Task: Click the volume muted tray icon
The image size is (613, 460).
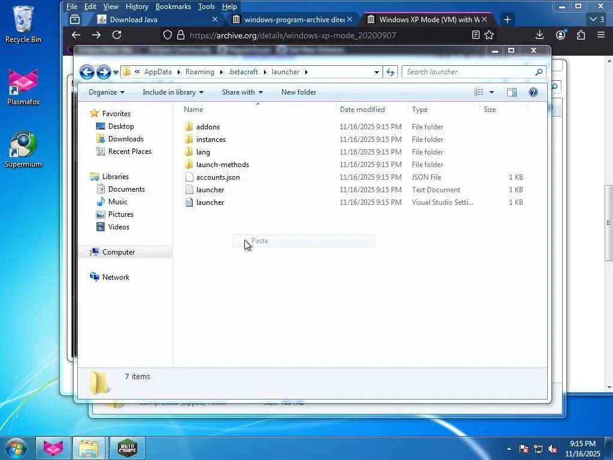Action: tap(553, 449)
